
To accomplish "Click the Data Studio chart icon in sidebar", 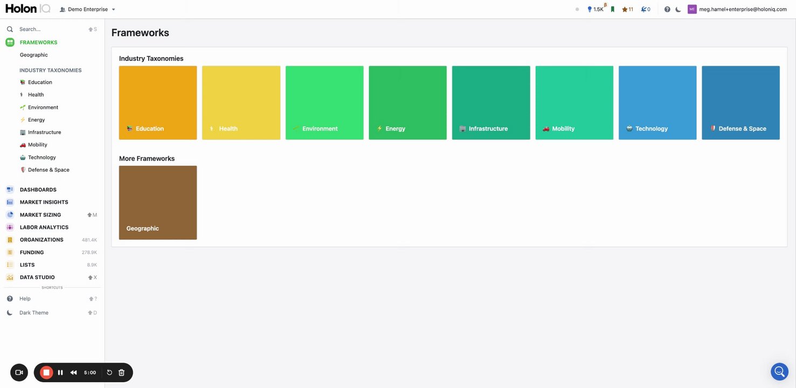I will [x=10, y=278].
